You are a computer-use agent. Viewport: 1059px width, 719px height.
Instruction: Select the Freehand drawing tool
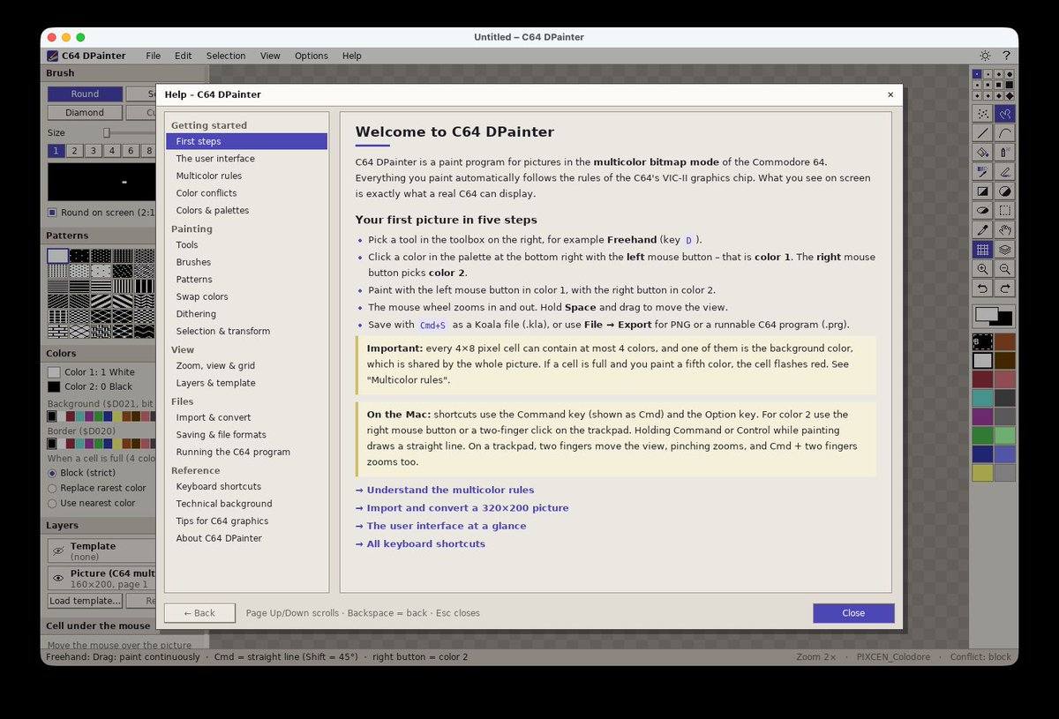pos(1004,114)
